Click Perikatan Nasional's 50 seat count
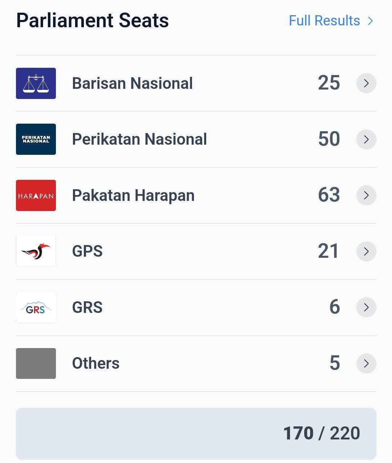 (329, 139)
